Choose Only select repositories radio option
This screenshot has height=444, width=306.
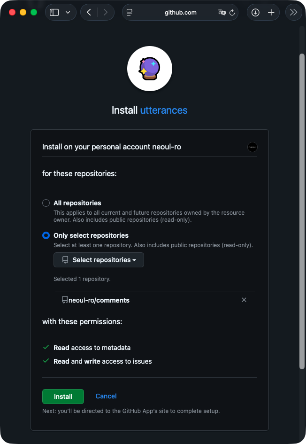coord(46,235)
